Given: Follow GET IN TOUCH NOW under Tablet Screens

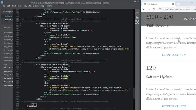Looking at the screenshot, I should tap(174, 55).
